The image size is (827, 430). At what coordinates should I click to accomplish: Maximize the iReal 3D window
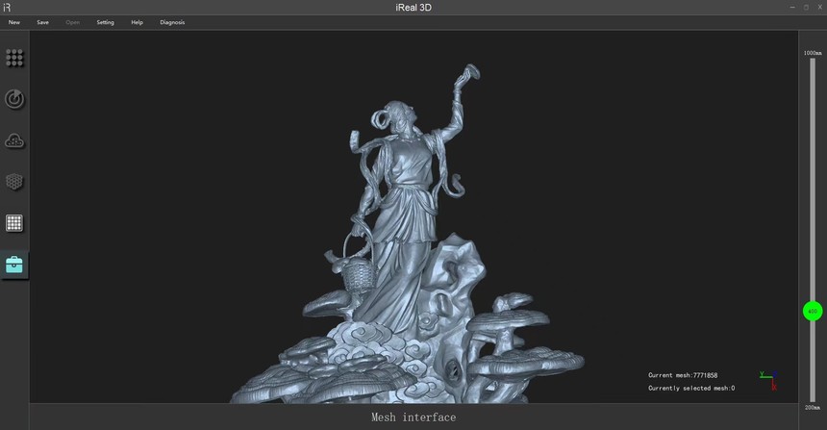click(806, 8)
